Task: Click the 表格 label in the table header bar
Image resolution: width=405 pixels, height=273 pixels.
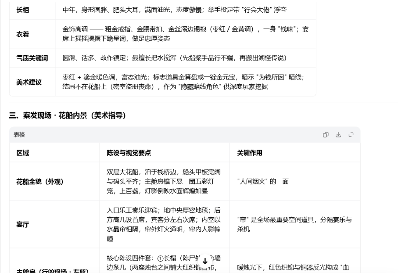Action: pyautogui.click(x=19, y=135)
